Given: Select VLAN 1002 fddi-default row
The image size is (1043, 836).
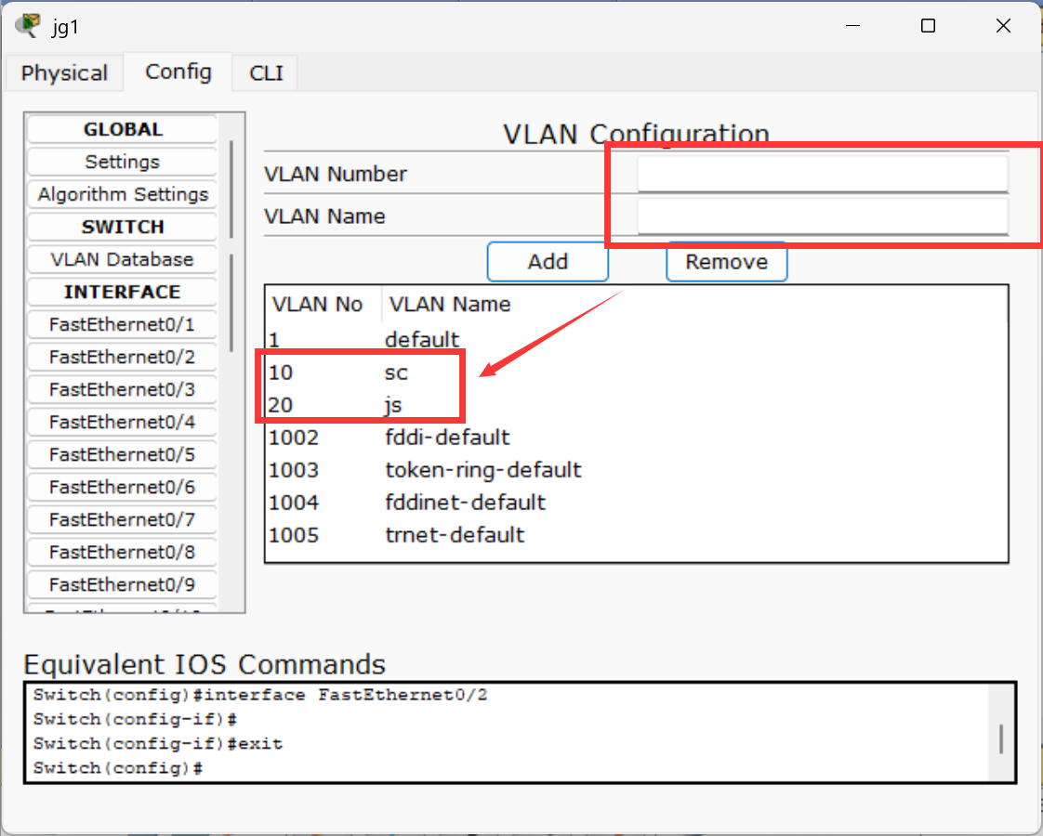Looking at the screenshot, I should [x=637, y=438].
